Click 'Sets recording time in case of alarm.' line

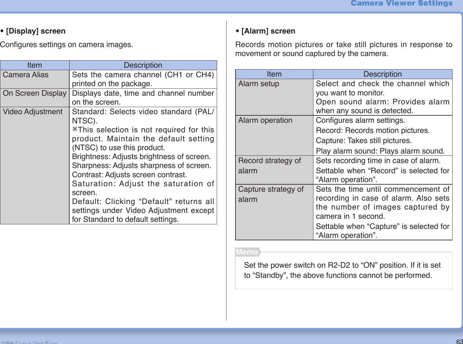click(378, 161)
